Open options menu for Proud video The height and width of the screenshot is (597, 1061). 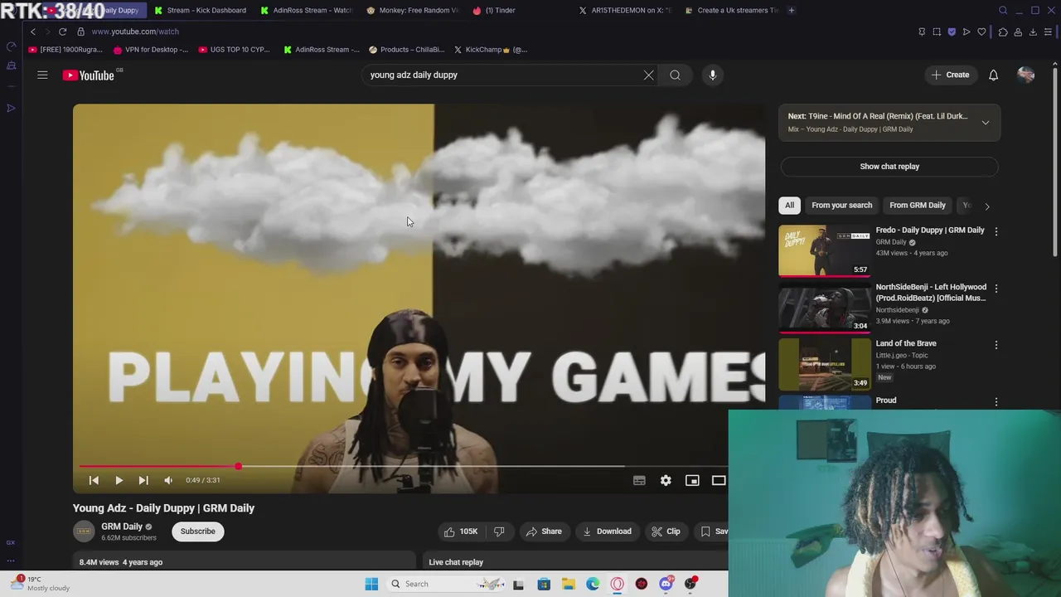[x=996, y=402]
